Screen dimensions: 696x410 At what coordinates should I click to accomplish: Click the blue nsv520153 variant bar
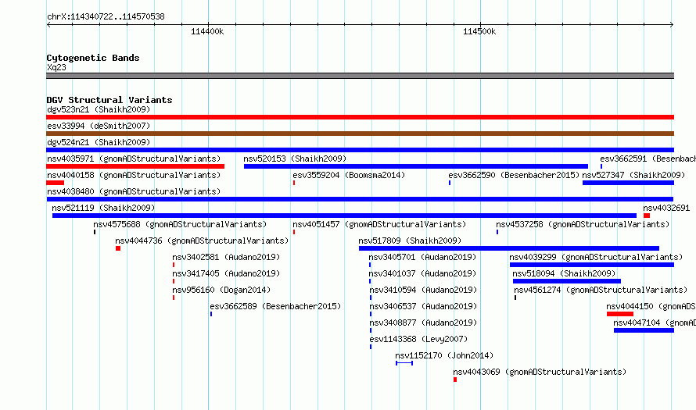tap(416, 166)
